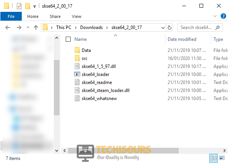228x163 pixels.
Task: Click the Properties quick access icon
Action: (x=19, y=6)
